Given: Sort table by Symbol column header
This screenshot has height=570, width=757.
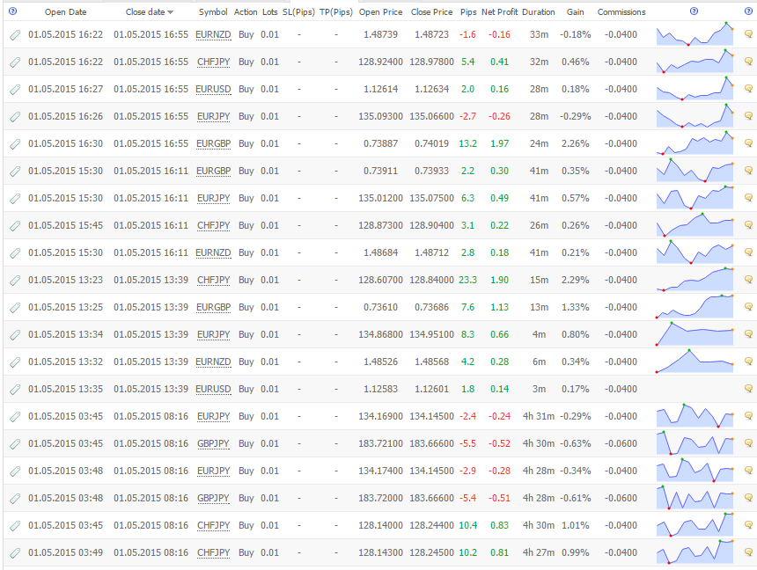Looking at the screenshot, I should 213,12.
